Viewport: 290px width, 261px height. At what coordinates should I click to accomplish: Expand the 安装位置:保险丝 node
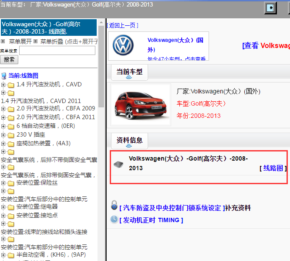point(3,183)
